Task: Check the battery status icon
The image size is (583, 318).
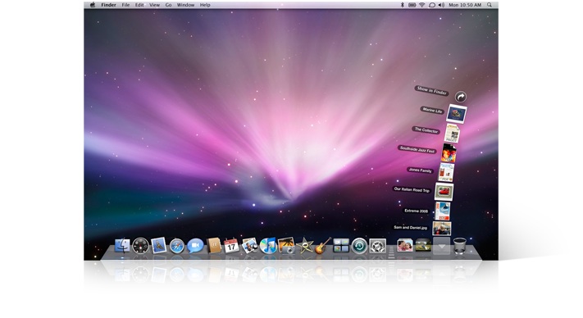Action: point(412,5)
